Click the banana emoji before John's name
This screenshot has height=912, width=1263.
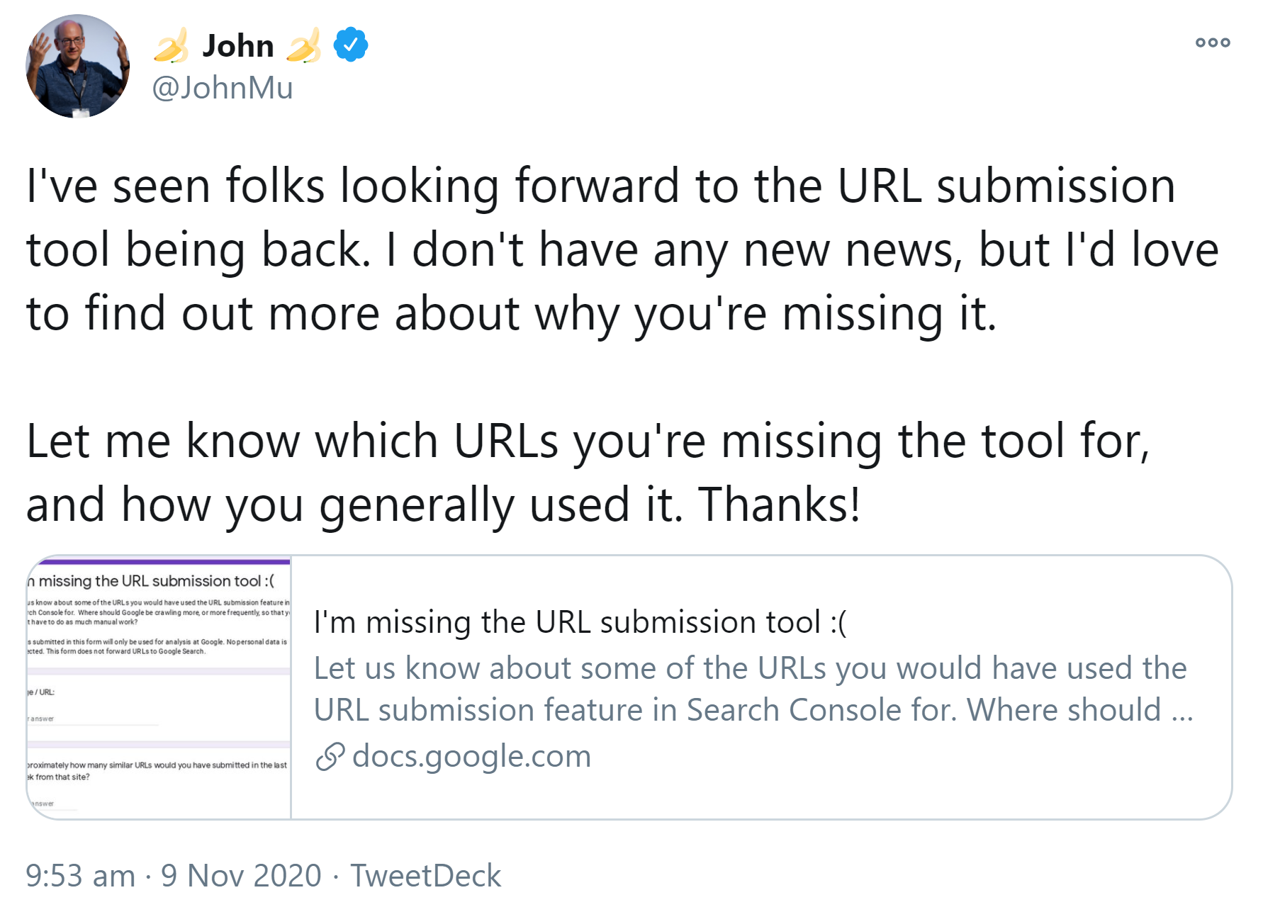[x=172, y=44]
